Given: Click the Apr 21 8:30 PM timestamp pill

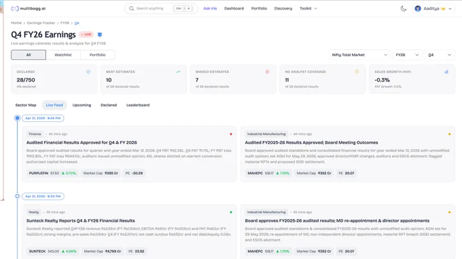Looking at the screenshot, I should click(x=43, y=196).
